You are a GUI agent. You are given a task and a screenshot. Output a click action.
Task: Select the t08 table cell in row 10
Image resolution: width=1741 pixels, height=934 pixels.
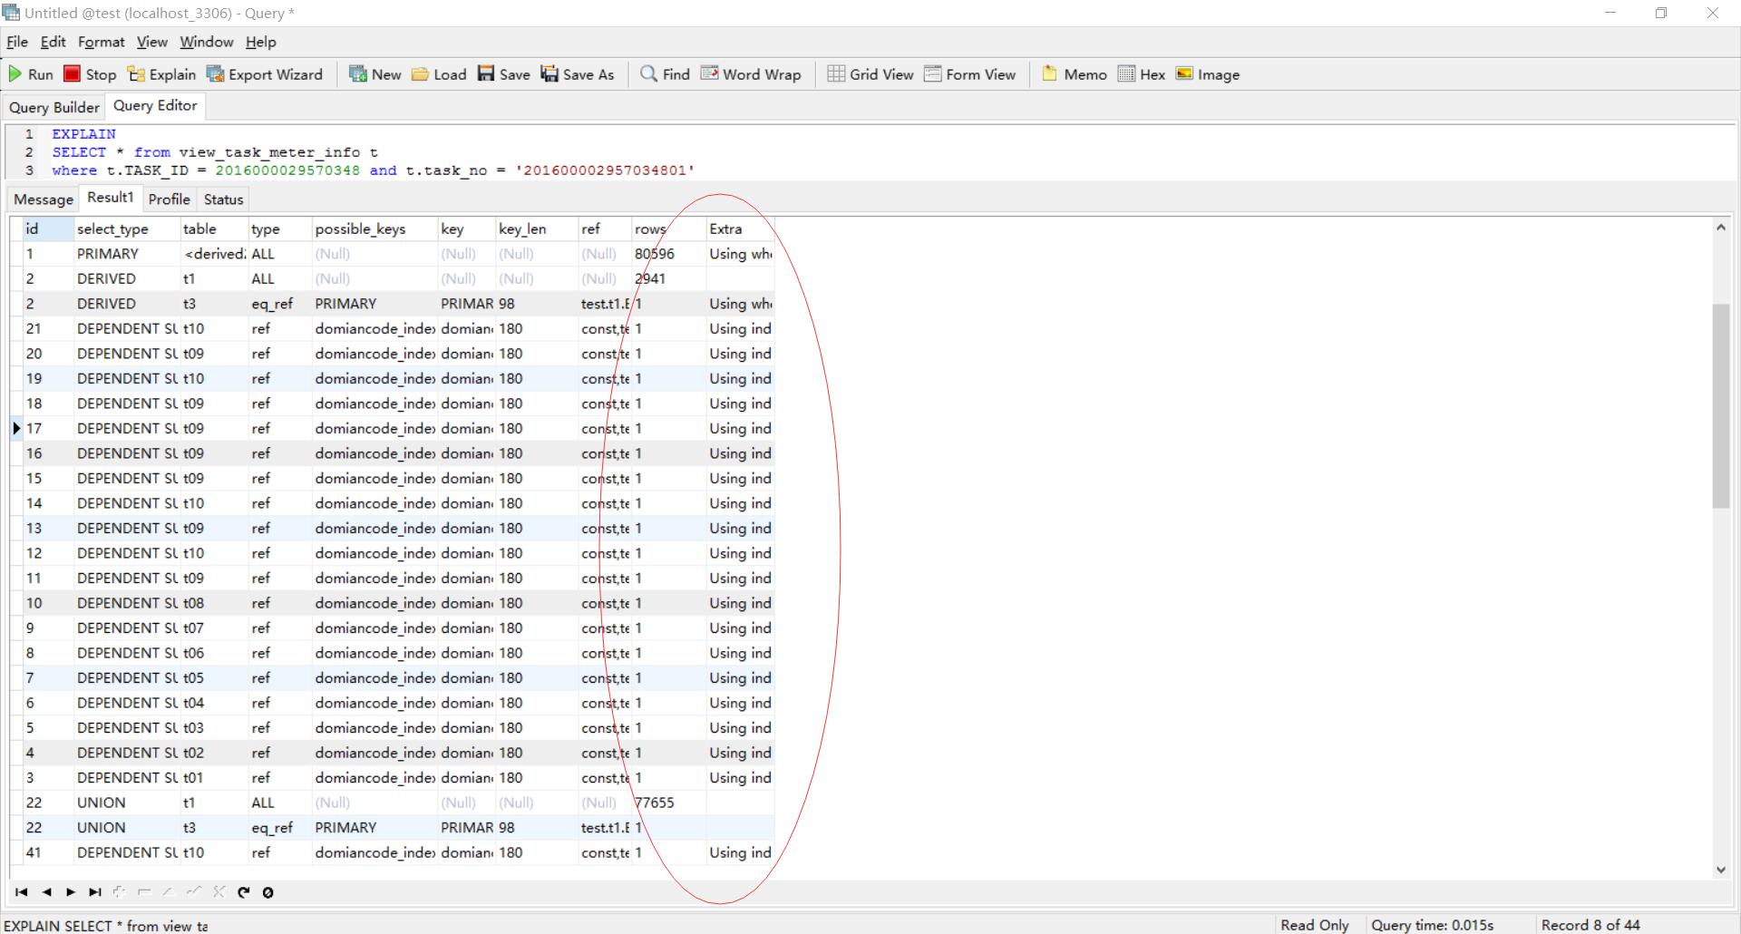[214, 603]
